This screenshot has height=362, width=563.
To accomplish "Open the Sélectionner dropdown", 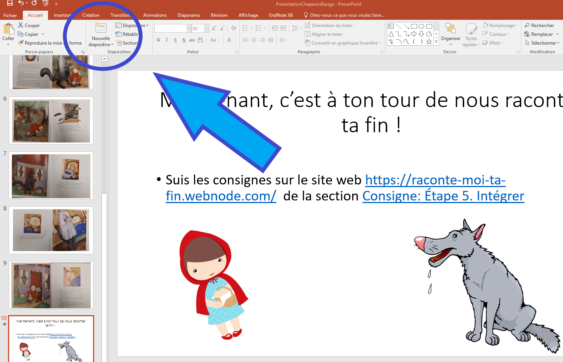I will click(x=542, y=43).
